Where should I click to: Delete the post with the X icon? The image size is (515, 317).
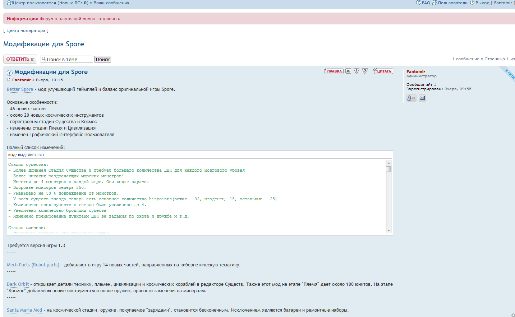point(348,71)
